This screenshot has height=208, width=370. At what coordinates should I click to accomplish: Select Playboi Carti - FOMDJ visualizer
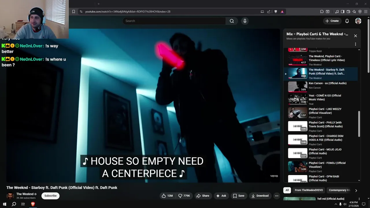coord(320,167)
